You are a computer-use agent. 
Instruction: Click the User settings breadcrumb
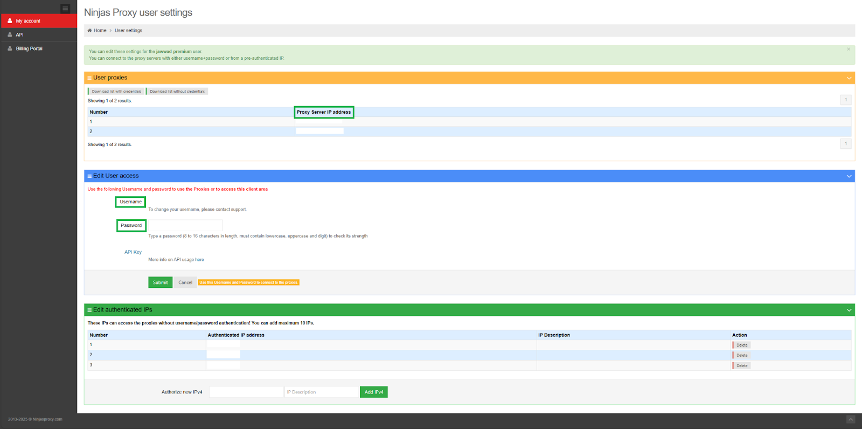point(128,30)
